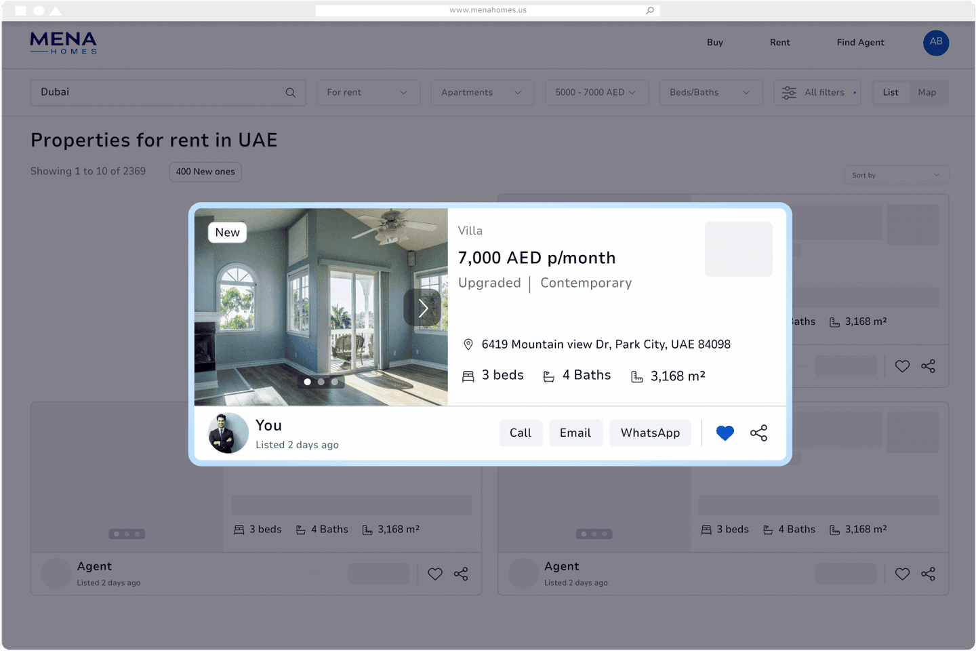Switch to Map view tab
Viewport: 976px width, 651px height.
tap(927, 93)
